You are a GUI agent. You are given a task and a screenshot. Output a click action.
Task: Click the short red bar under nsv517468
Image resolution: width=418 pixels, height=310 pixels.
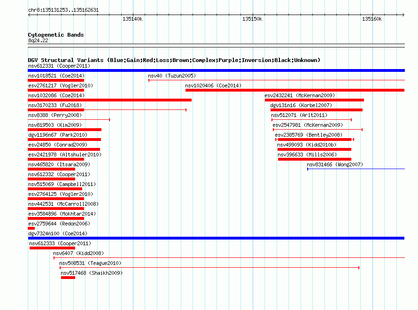[x=68, y=278]
